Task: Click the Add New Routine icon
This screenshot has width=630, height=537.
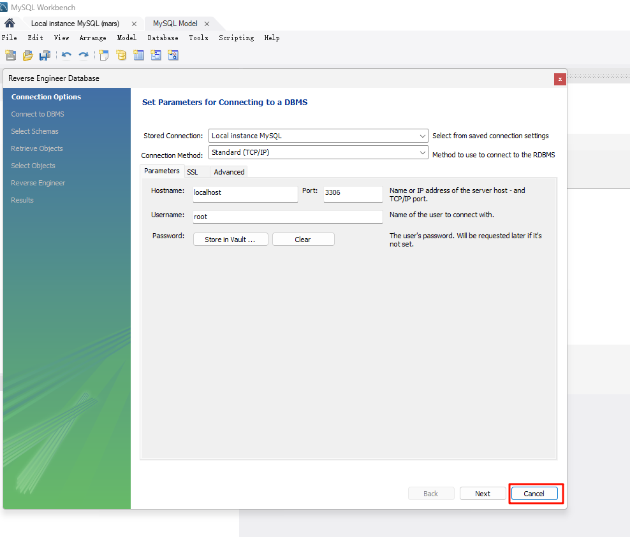Action: (173, 55)
